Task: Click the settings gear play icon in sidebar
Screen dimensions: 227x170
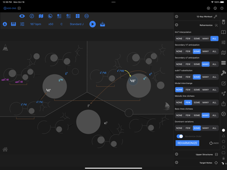Action: click(223, 114)
